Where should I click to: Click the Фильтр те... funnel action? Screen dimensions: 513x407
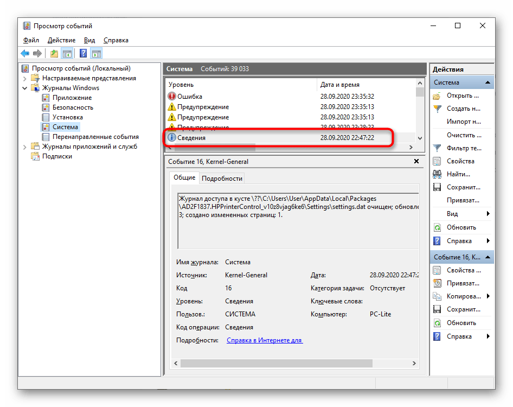pyautogui.click(x=464, y=148)
